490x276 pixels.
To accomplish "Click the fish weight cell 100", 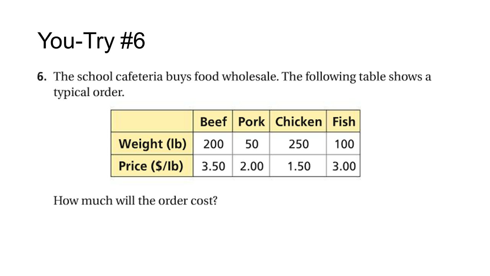I will [343, 144].
